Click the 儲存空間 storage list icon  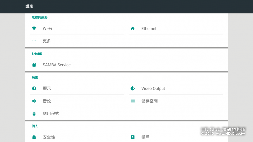click(133, 101)
